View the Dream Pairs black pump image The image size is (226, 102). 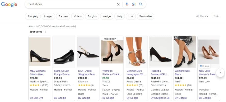64,52
